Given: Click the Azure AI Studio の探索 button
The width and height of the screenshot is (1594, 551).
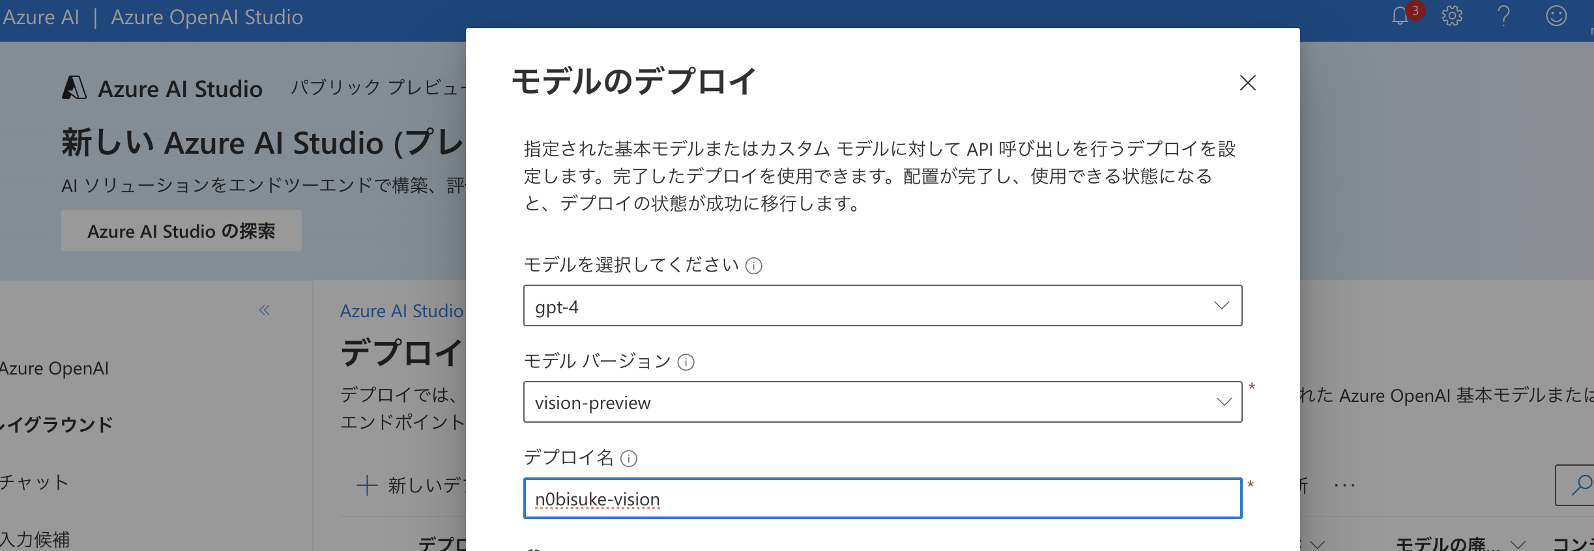Looking at the screenshot, I should [x=181, y=231].
